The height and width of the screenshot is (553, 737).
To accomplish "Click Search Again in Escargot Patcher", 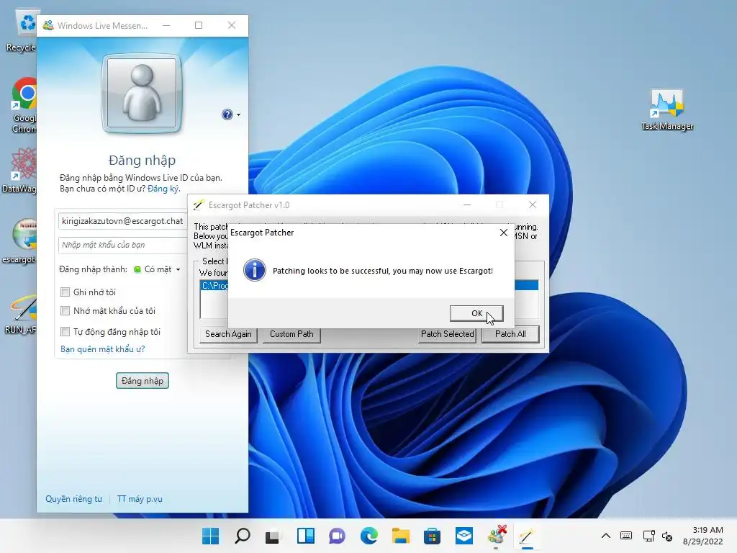I will click(x=228, y=334).
